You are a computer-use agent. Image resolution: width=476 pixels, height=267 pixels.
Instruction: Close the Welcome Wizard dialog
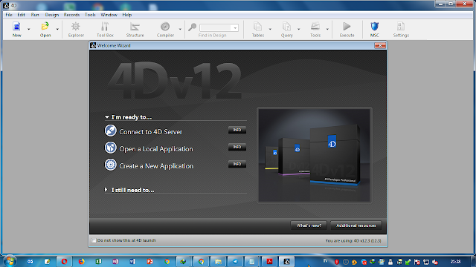[380, 45]
